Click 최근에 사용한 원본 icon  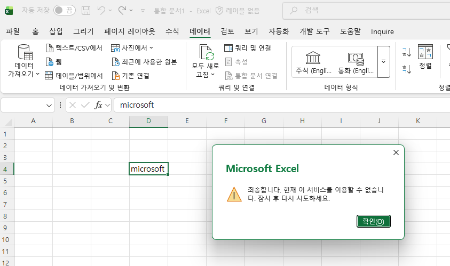115,62
